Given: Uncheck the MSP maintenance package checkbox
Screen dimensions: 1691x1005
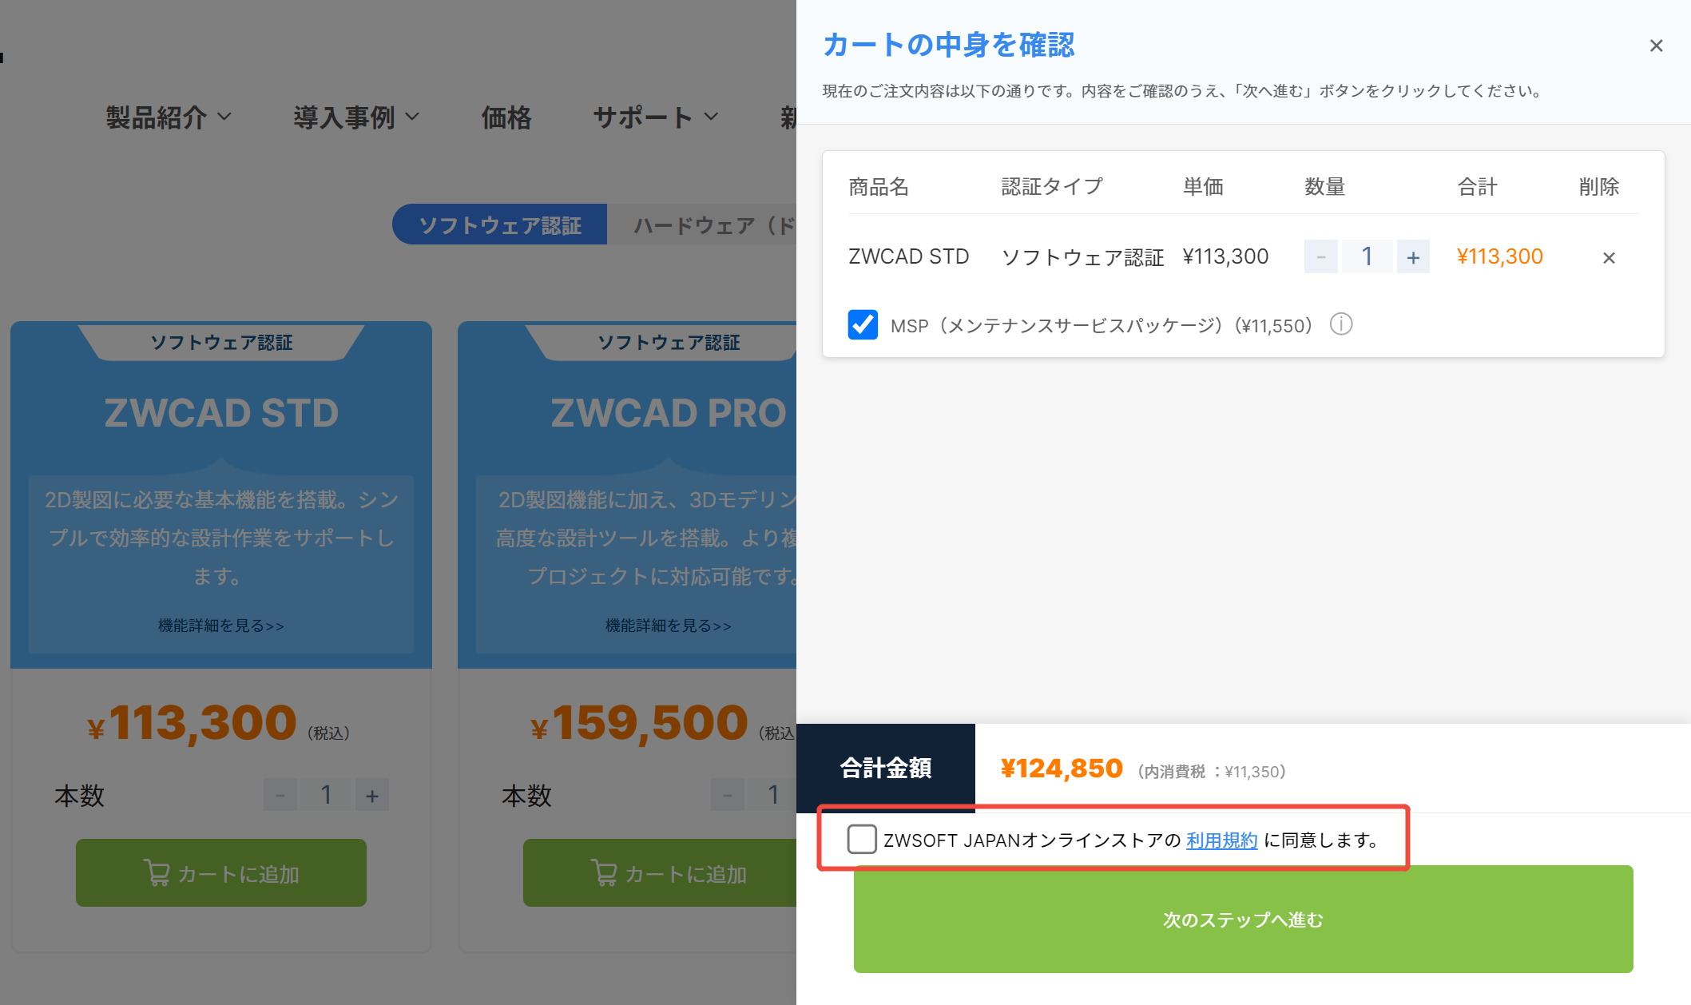Looking at the screenshot, I should coord(863,324).
